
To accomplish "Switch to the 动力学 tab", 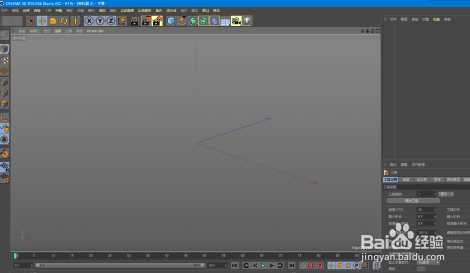I will (421, 179).
